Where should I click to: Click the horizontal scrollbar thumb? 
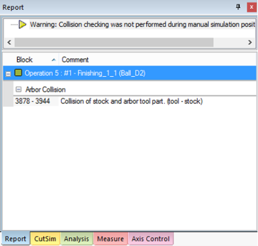[114, 42]
